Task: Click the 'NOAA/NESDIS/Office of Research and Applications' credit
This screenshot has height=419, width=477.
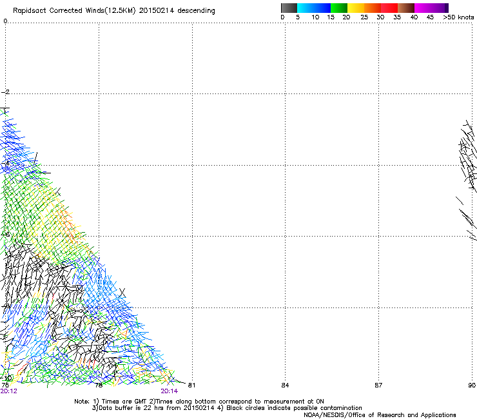Action: (x=380, y=415)
